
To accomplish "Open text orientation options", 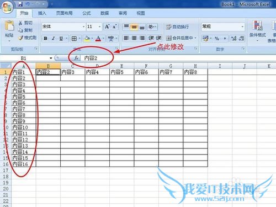I will coord(152,27).
